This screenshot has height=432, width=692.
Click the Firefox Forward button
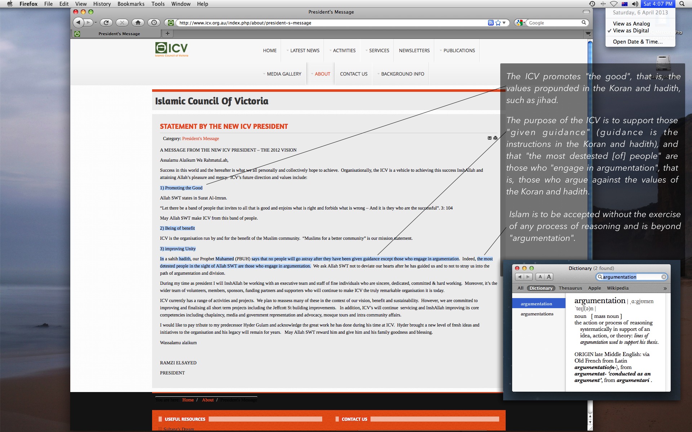(89, 23)
